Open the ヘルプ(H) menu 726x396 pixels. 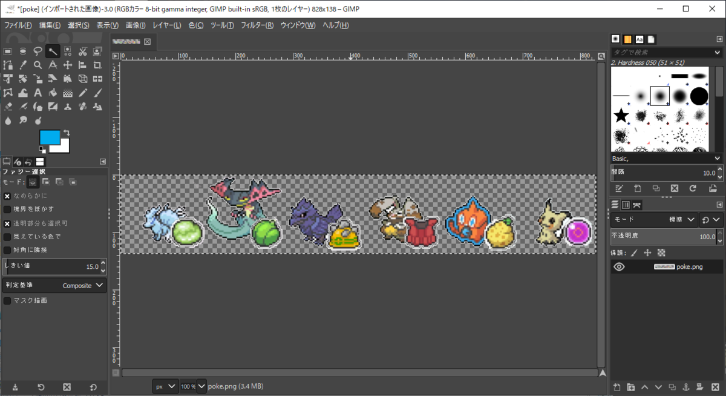pos(336,25)
